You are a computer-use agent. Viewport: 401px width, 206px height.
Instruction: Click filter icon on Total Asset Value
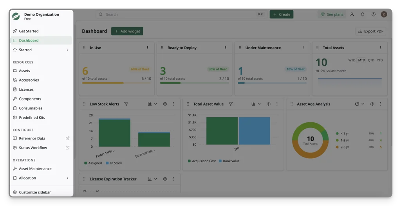coord(230,104)
